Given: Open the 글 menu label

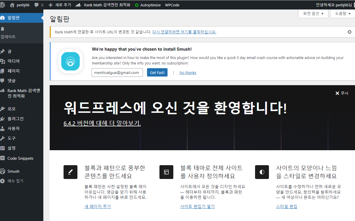Looking at the screenshot, I should 10,52.
